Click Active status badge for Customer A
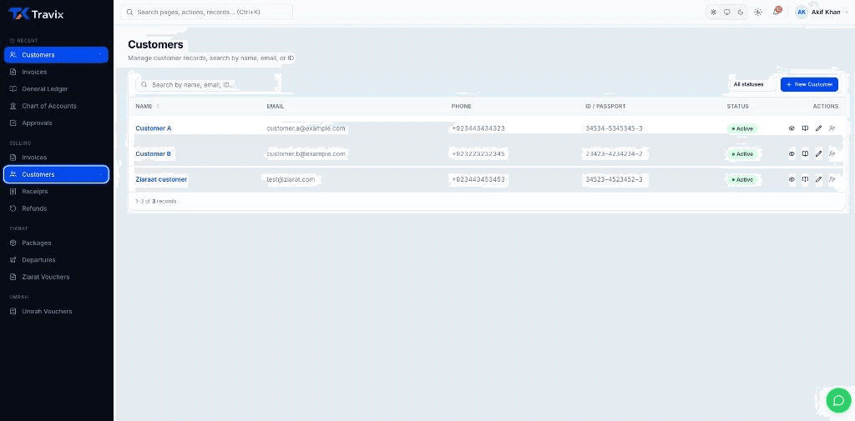The height and width of the screenshot is (421, 855). (742, 129)
